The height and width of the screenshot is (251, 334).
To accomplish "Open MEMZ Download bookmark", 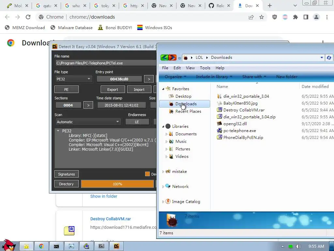I will click(x=25, y=27).
